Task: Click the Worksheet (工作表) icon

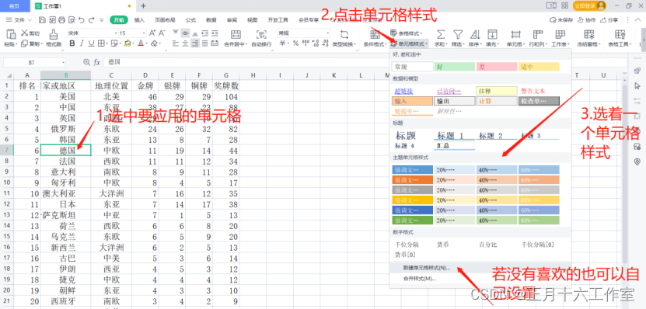Action: click(560, 34)
